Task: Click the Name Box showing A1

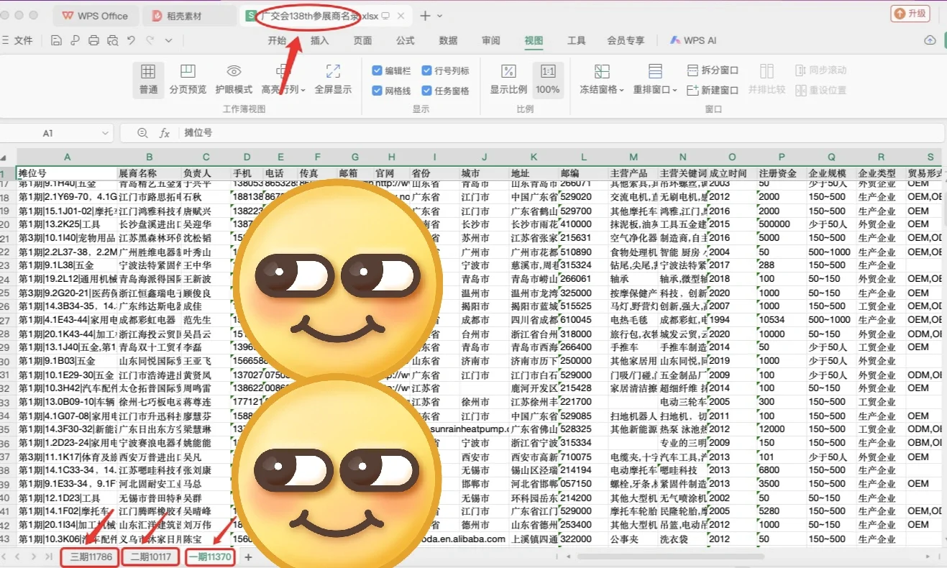Action: click(x=48, y=133)
